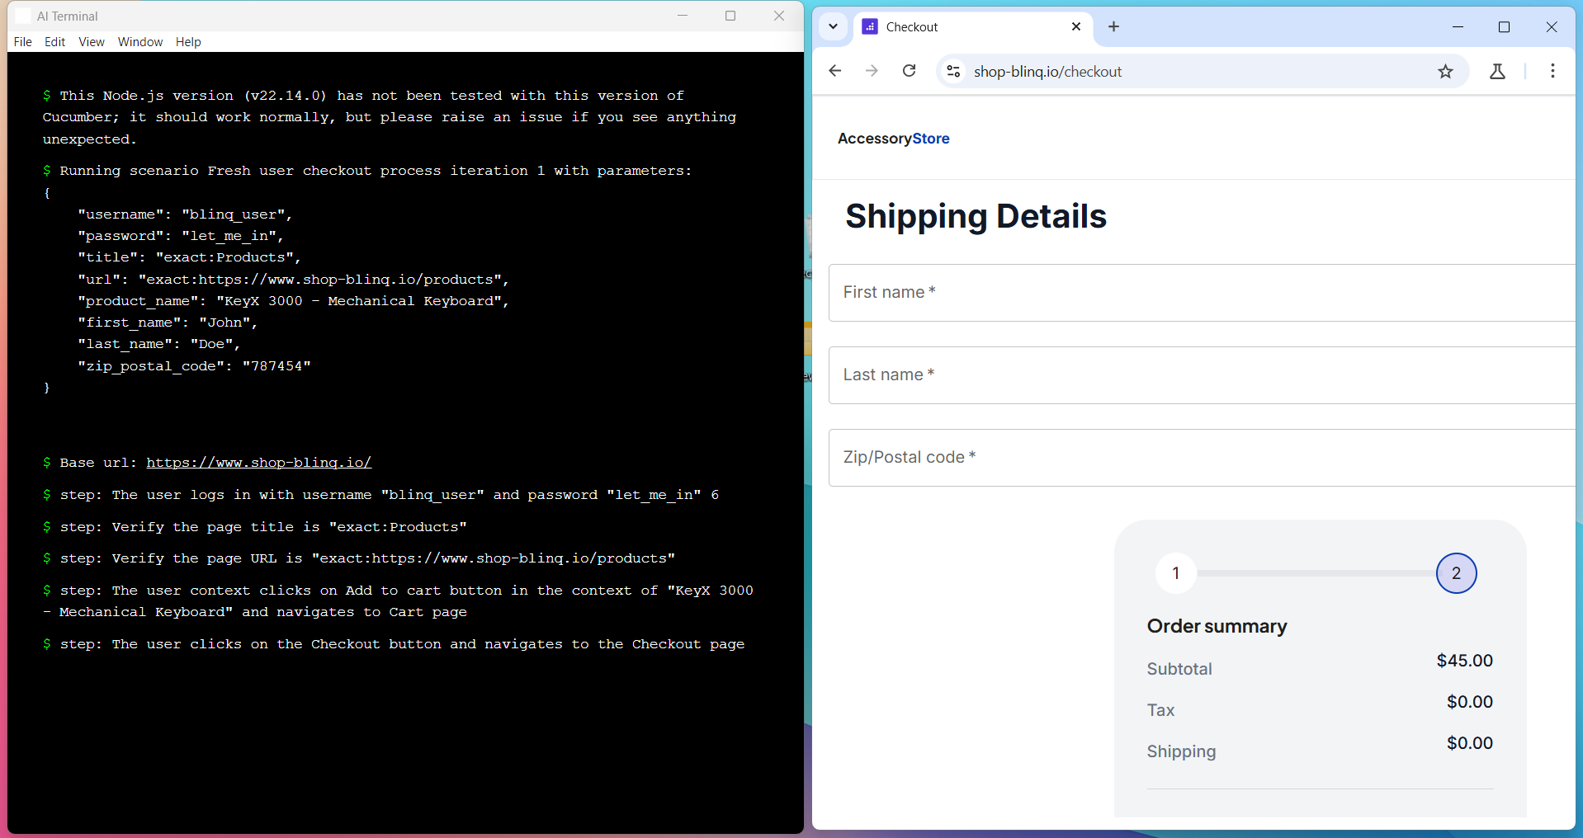Focus the First name input field
This screenshot has height=838, width=1583.
pyautogui.click(x=1201, y=293)
